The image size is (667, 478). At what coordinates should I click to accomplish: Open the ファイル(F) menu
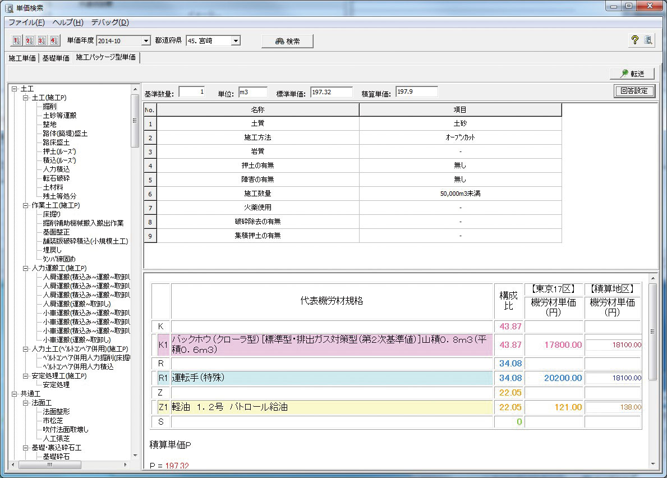coord(26,22)
